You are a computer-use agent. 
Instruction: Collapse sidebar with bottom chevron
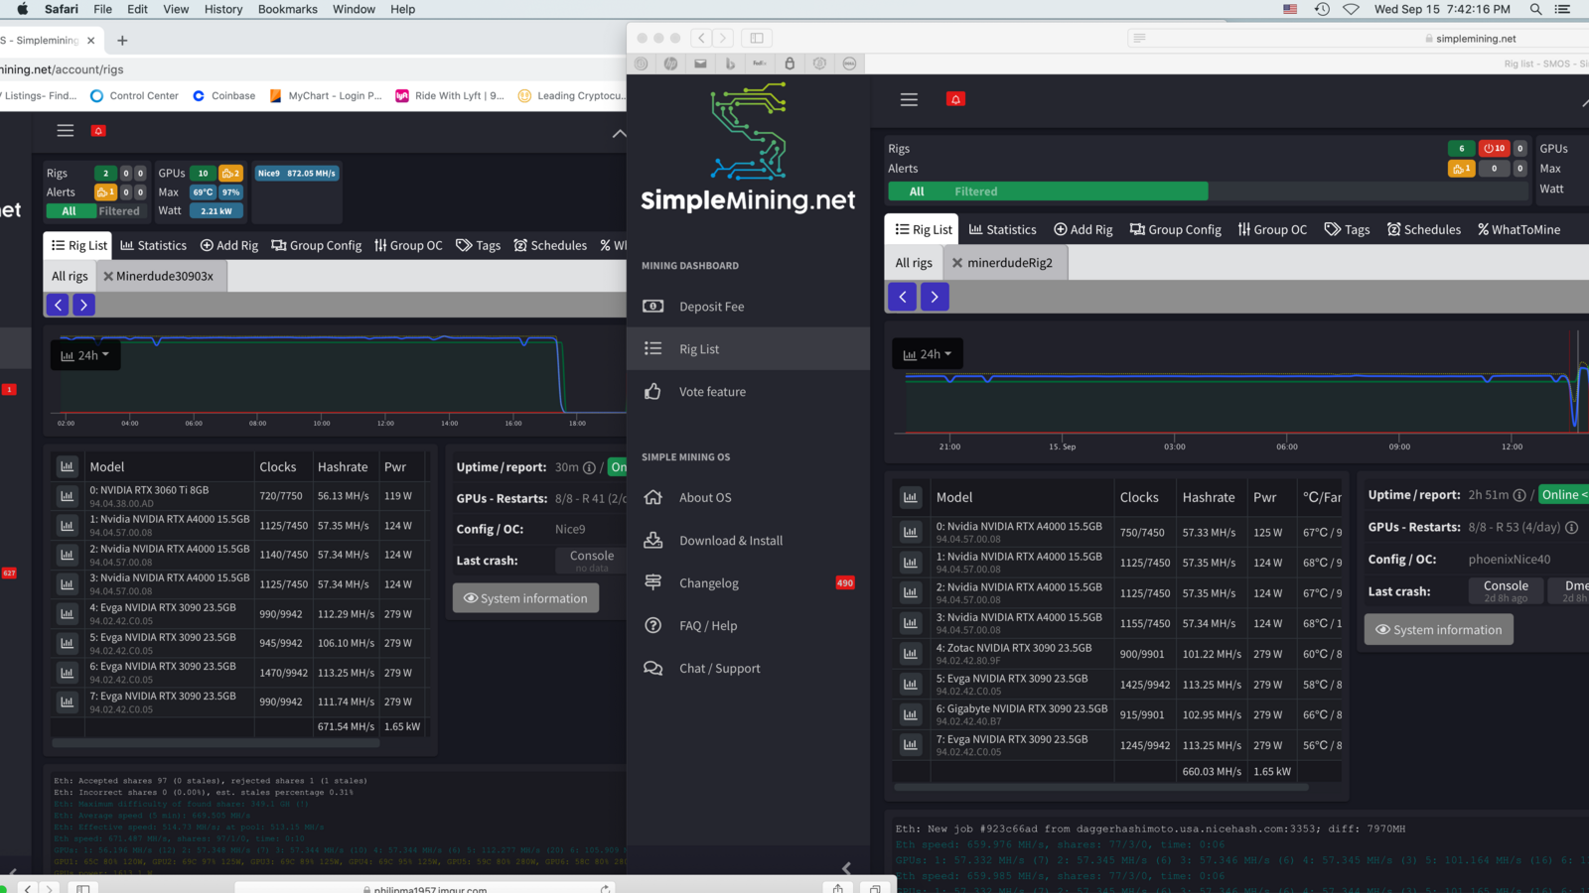pyautogui.click(x=846, y=868)
